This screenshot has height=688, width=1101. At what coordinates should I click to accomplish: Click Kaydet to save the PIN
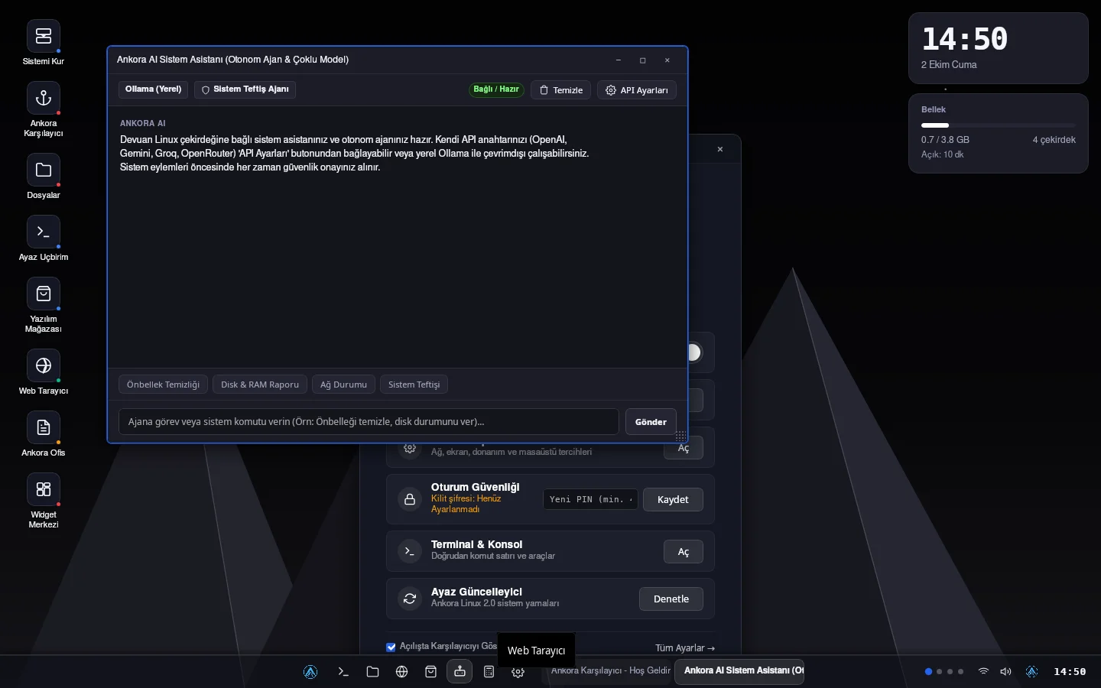673,500
